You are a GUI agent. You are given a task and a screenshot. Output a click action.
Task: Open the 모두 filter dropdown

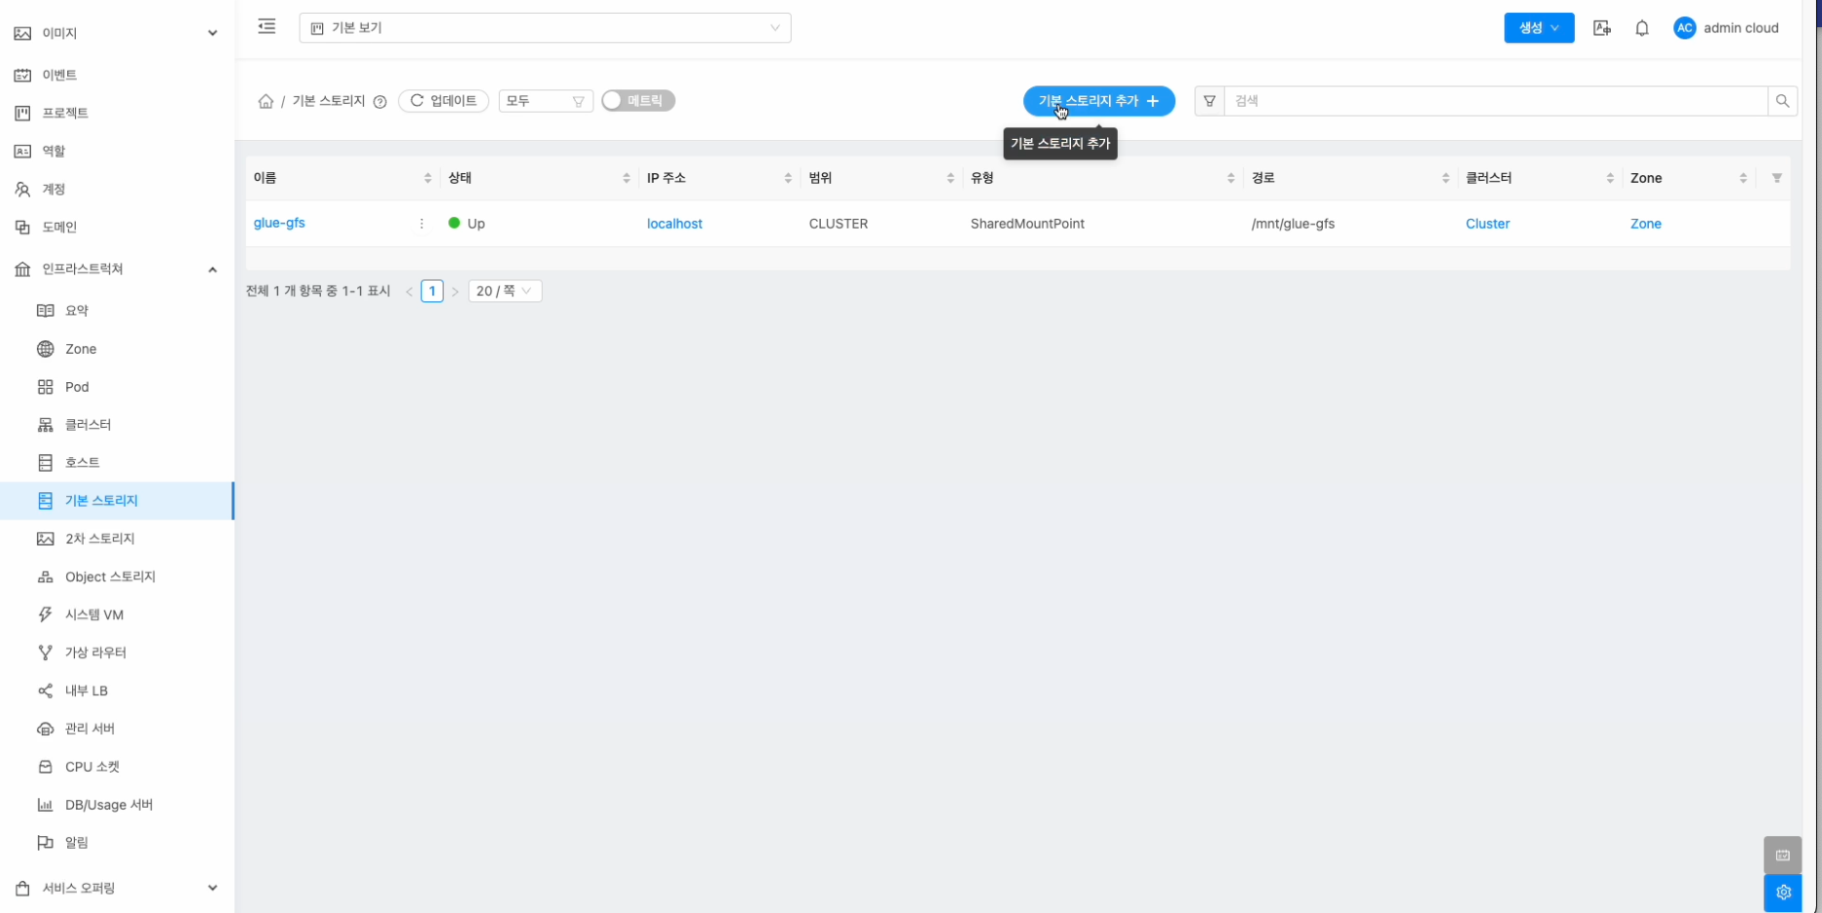(545, 101)
